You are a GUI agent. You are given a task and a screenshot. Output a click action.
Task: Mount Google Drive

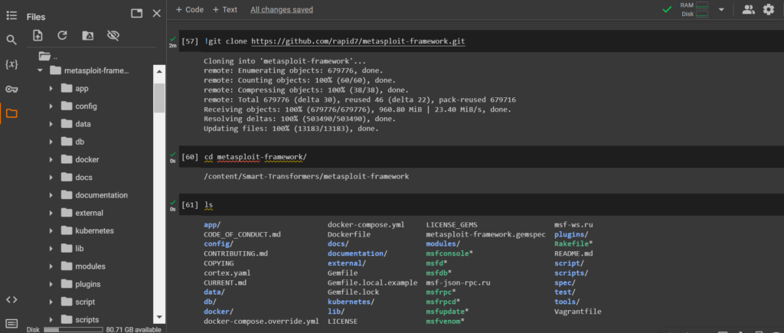point(87,35)
